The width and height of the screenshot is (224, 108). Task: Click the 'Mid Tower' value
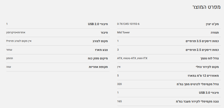pyautogui.click(x=123, y=32)
